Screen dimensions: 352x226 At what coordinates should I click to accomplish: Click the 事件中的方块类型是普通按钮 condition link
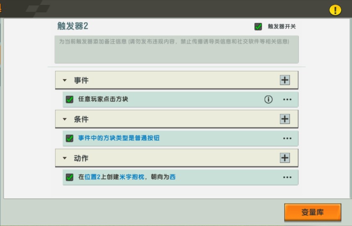tap(119, 138)
